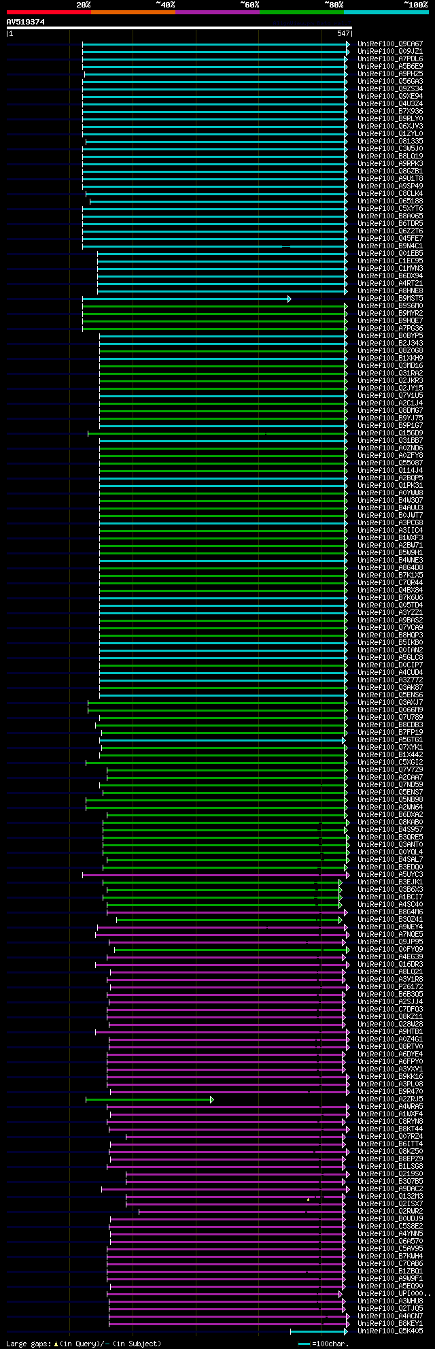Select the query name AV519374

26,22
